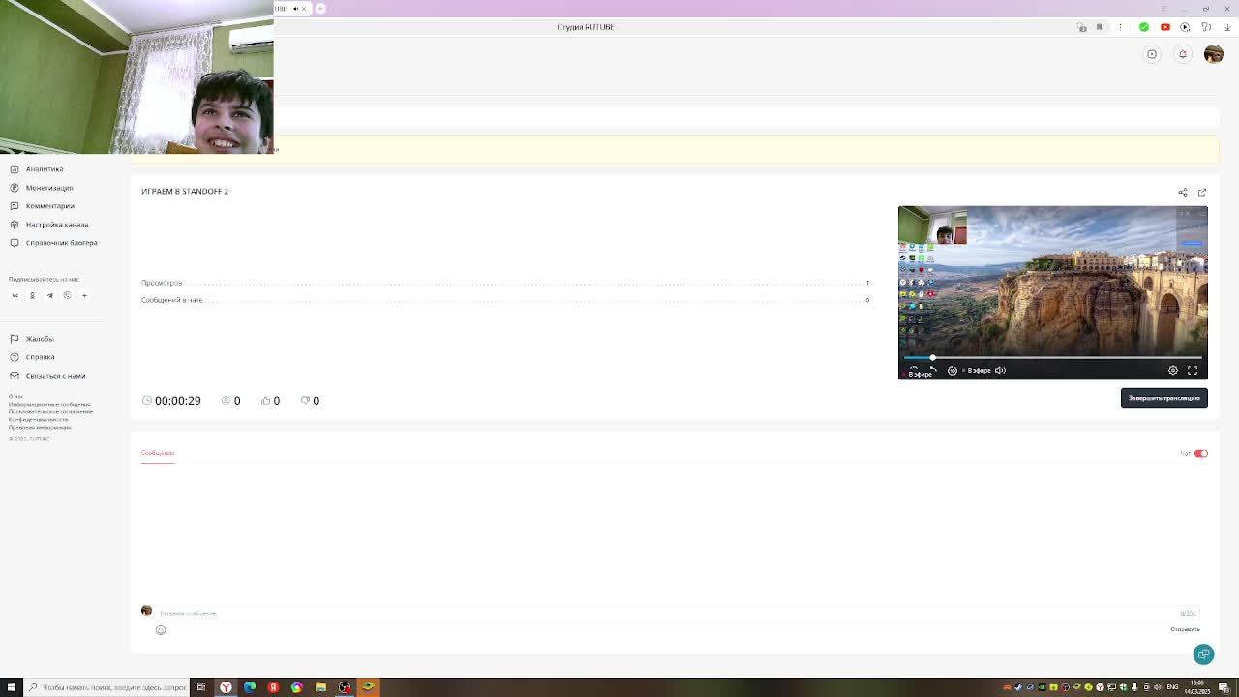Click the Windows Start button
Screen dimensions: 1239x697
12,687
